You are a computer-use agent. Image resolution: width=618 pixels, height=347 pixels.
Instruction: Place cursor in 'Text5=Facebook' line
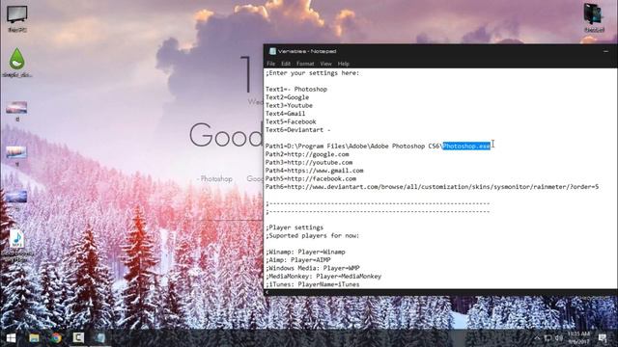point(291,121)
